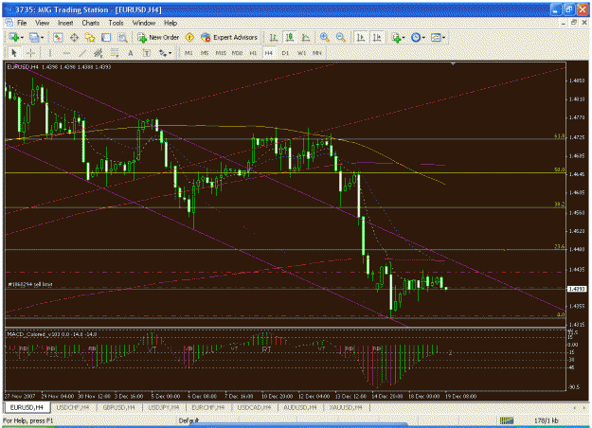Open the Arrows objects icon
Screen dimensions: 592x428
[x=163, y=53]
